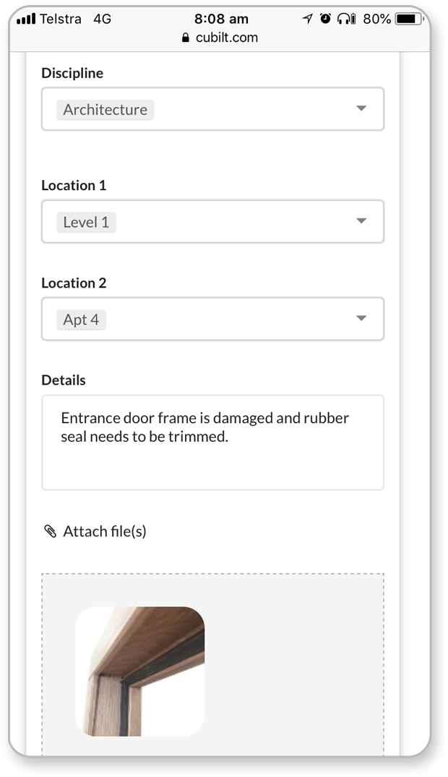448x777 pixels.
Task: Click the Attach file(s) link
Action: coord(105,532)
